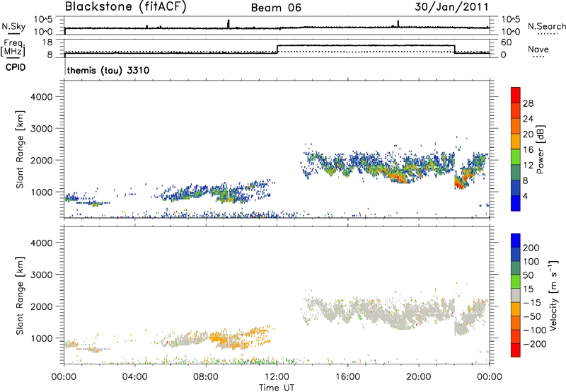The image size is (566, 392).
Task: Click the '-100' value on velocity color bar
Action: (535, 330)
